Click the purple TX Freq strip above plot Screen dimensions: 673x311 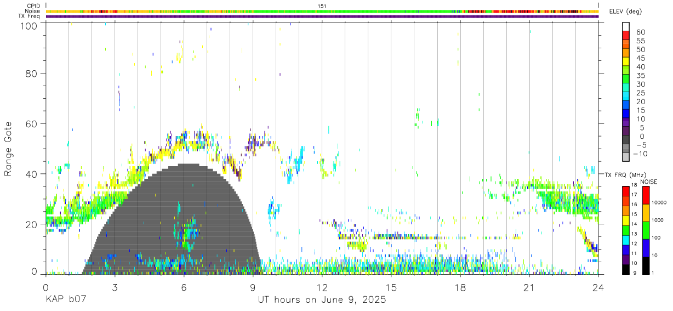point(322,16)
